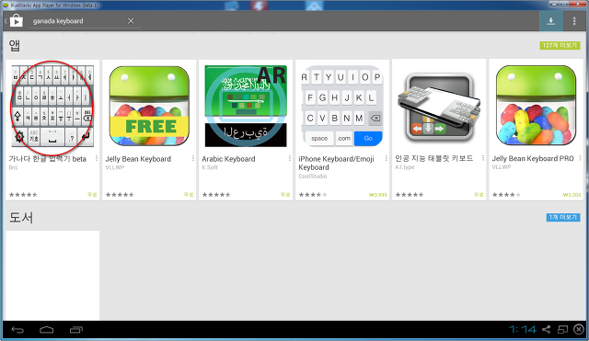Click the star rating on Arabic Keyboard card
This screenshot has width=589, height=341.
(x=216, y=195)
